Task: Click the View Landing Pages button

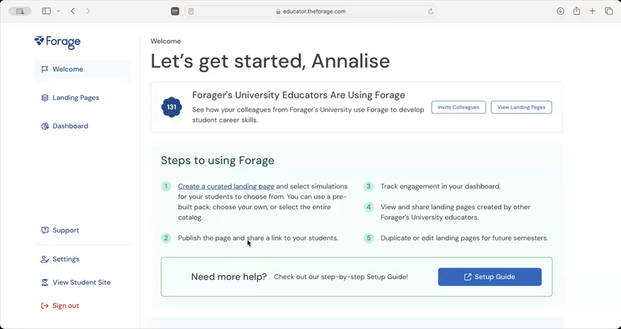Action: point(521,108)
